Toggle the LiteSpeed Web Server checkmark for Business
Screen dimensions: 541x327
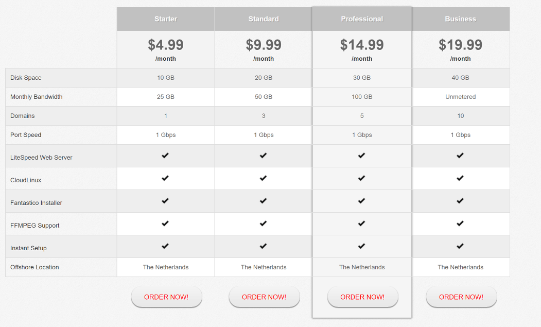click(x=460, y=156)
